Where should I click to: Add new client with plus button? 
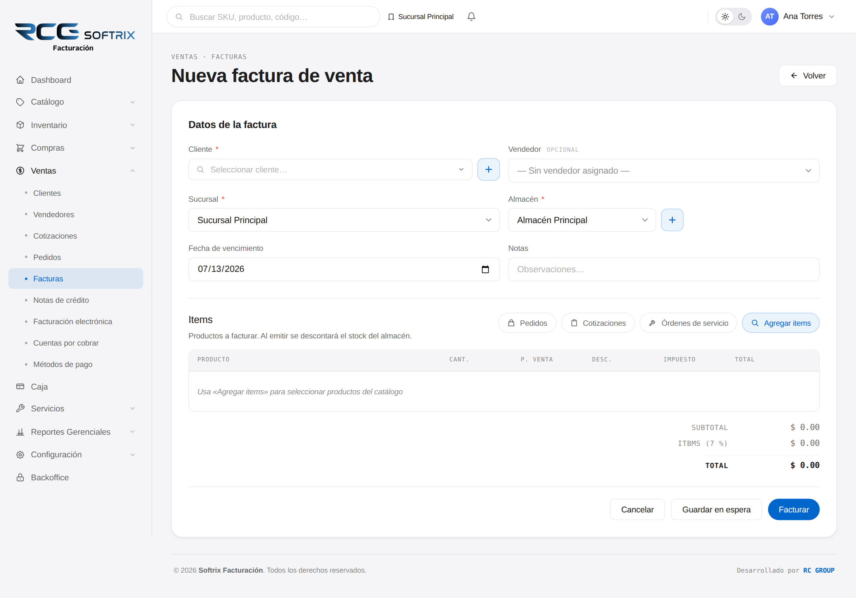click(489, 170)
